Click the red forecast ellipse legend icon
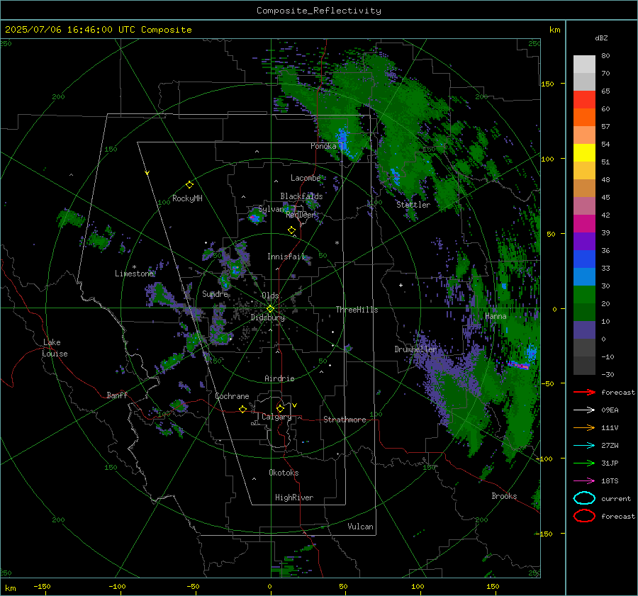Screen dimensions: 638x596 [x=584, y=516]
